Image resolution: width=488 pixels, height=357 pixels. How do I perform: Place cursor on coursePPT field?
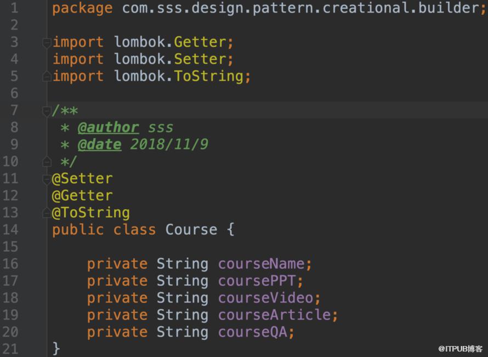click(x=257, y=281)
